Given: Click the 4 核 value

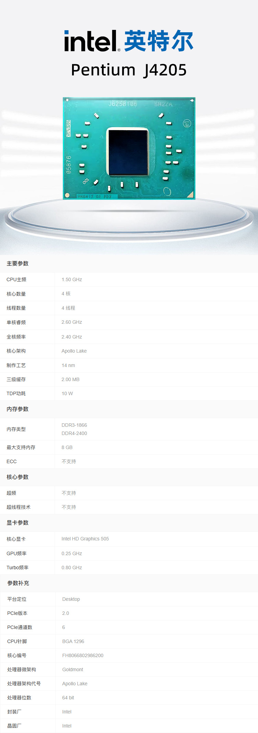Looking at the screenshot, I should tap(66, 294).
